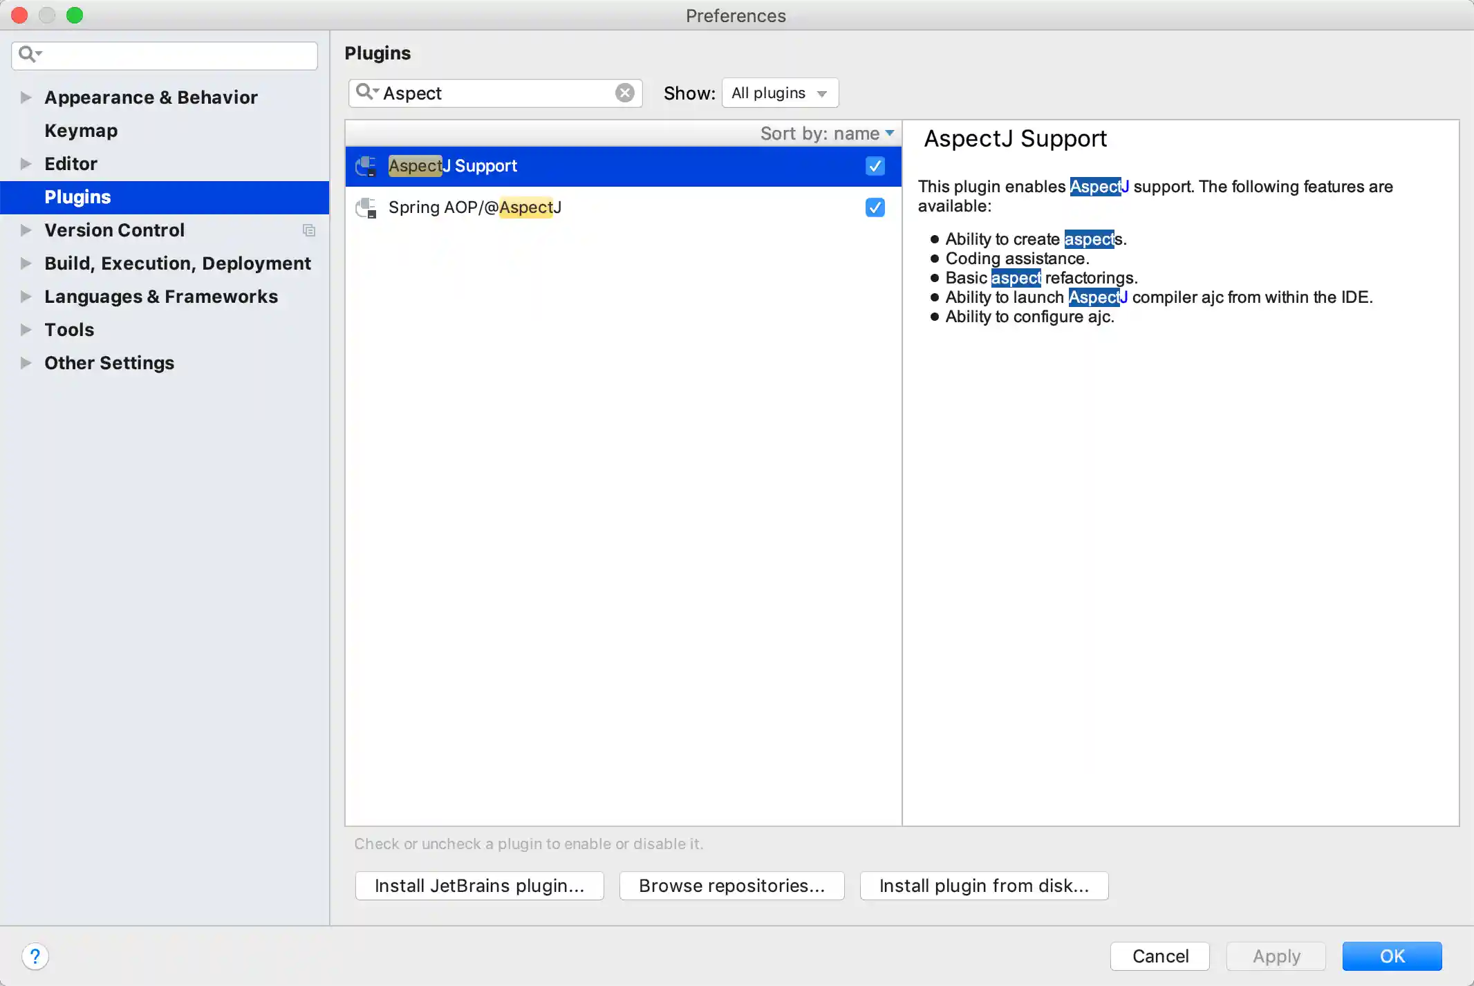Image resolution: width=1474 pixels, height=986 pixels.
Task: Clear the Aspect search text with the X icon
Action: [624, 93]
